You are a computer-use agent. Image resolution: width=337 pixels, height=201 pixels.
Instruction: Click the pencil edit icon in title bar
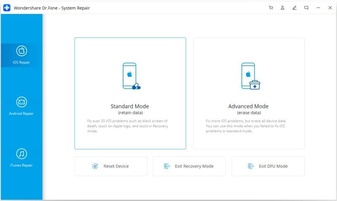pyautogui.click(x=294, y=8)
